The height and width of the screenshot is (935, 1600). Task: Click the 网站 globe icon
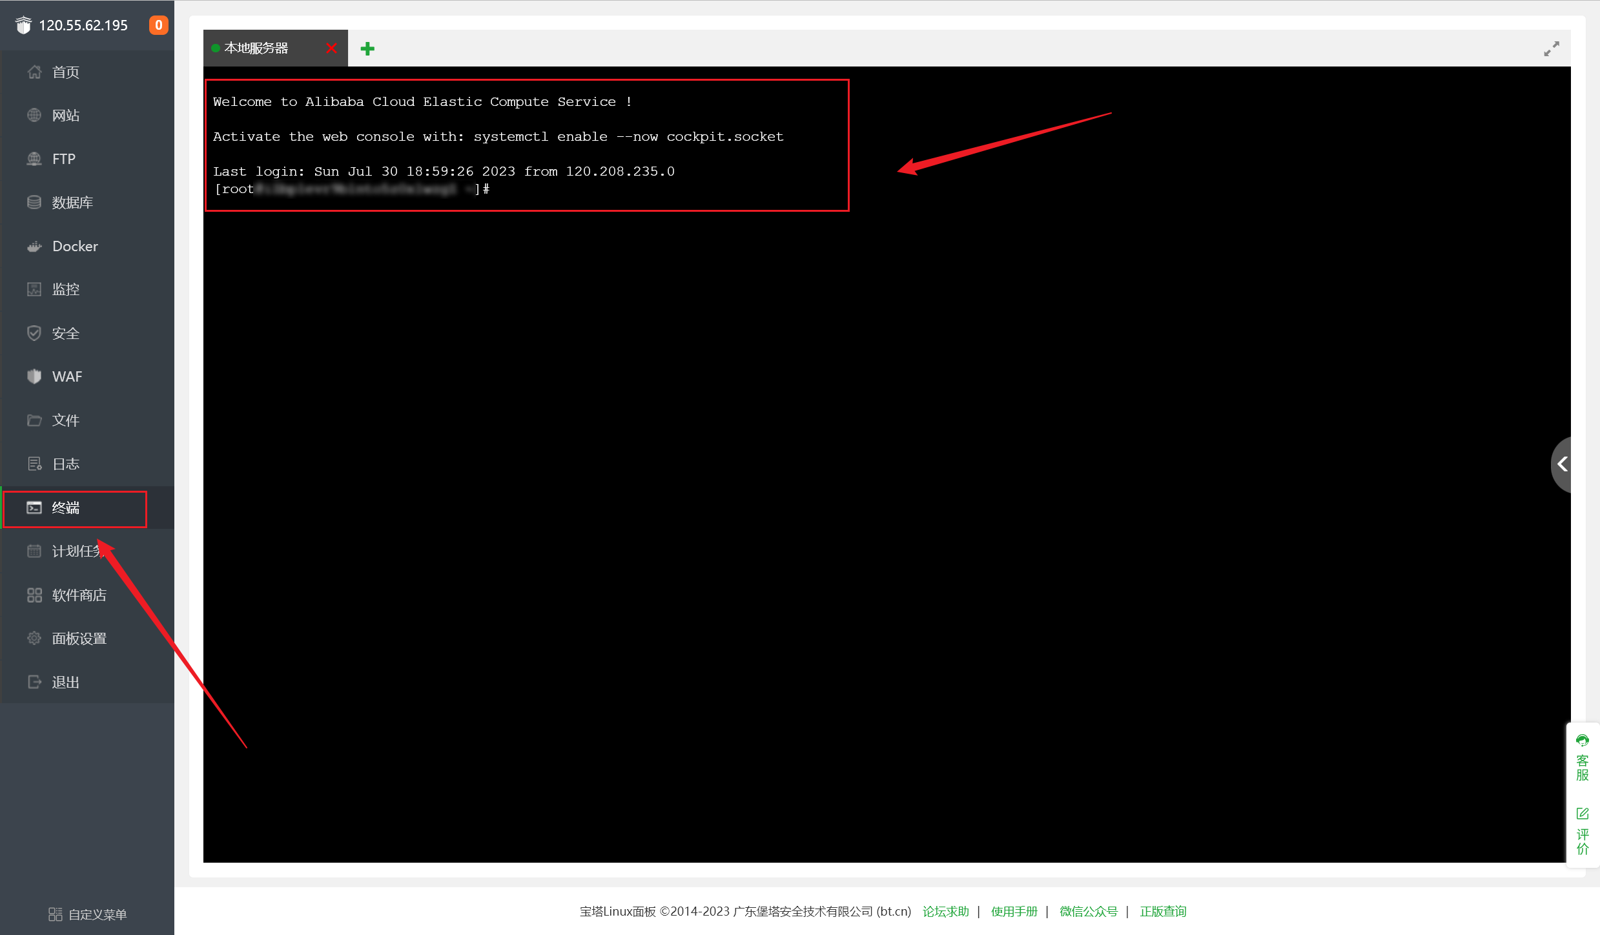[34, 115]
